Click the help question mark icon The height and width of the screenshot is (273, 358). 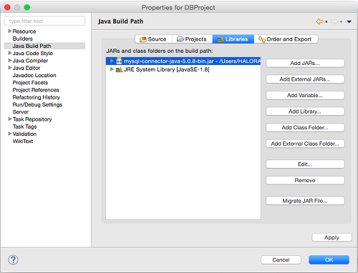click(13, 259)
